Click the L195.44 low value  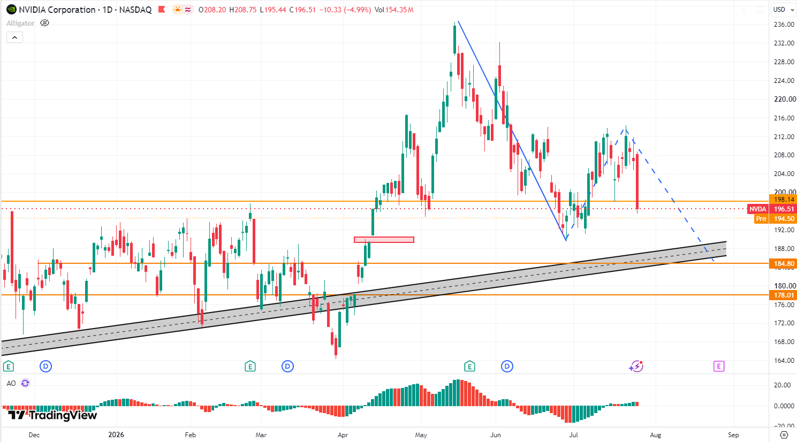click(273, 10)
